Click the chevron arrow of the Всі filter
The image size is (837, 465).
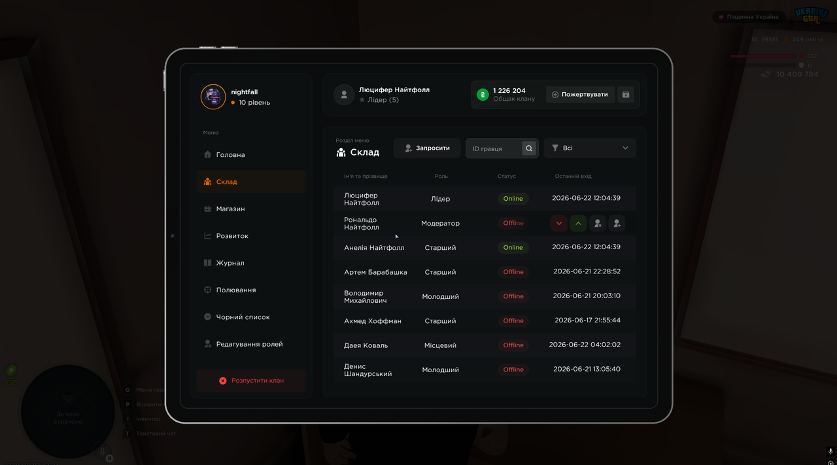coord(625,148)
